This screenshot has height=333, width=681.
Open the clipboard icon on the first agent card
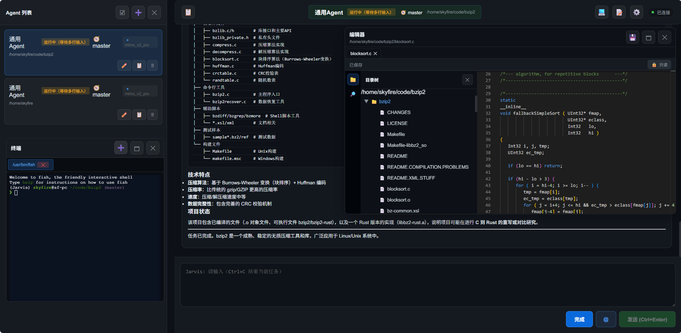click(139, 66)
